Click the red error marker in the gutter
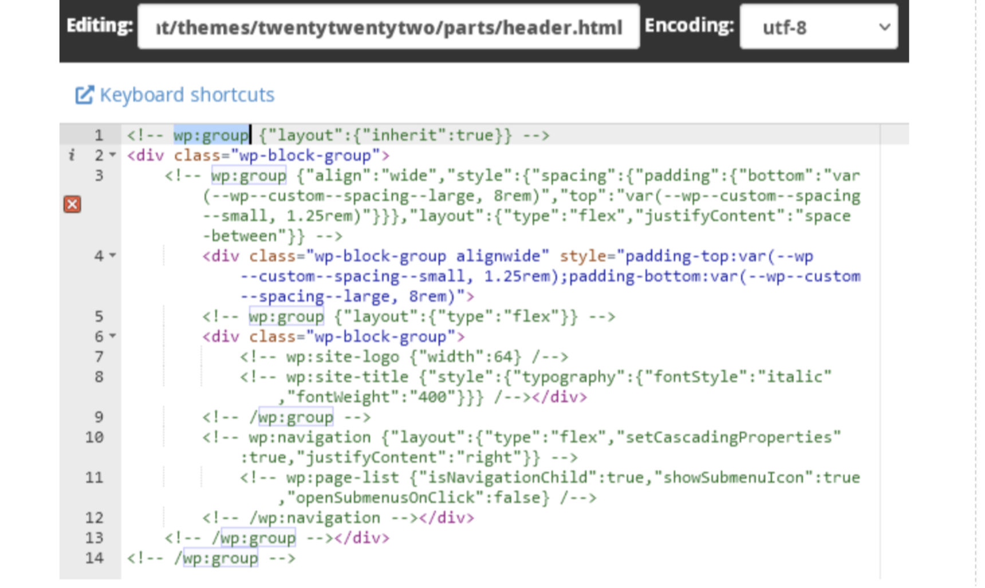 72,204
